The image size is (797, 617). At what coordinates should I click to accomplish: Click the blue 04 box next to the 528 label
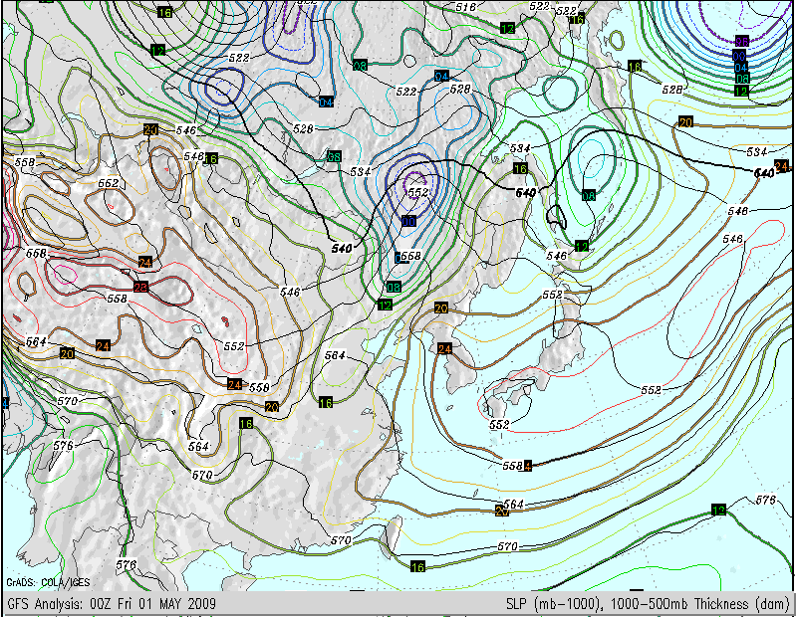tap(441, 77)
